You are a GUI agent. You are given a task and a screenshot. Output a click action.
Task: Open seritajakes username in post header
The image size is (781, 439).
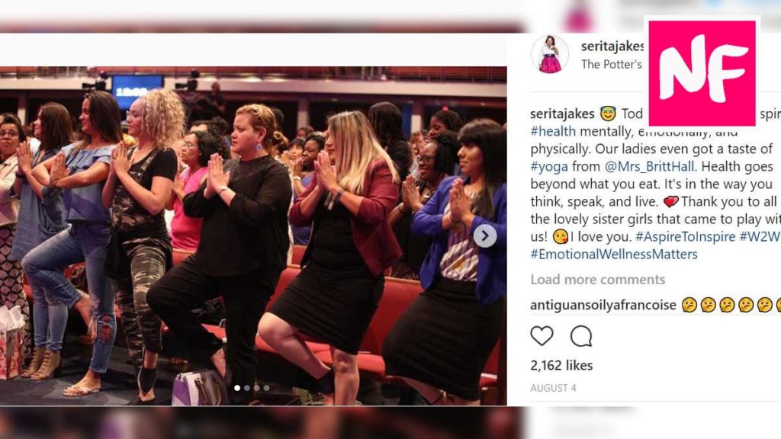coord(612,46)
